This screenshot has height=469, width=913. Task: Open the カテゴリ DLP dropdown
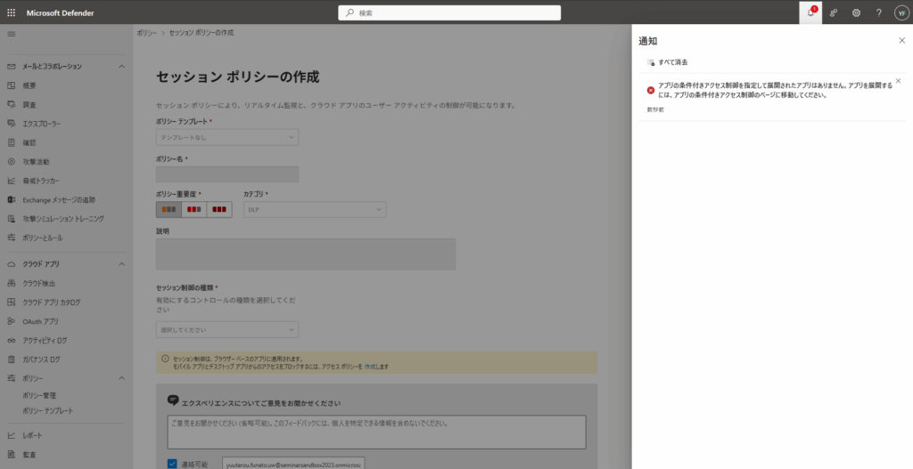point(314,209)
